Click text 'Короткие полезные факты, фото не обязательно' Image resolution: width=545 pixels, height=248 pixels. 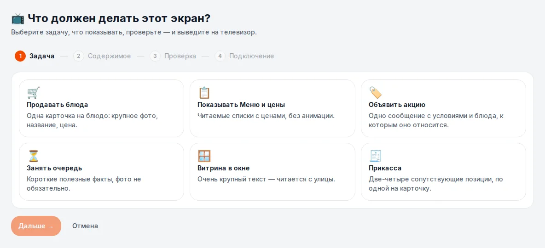[x=84, y=184]
